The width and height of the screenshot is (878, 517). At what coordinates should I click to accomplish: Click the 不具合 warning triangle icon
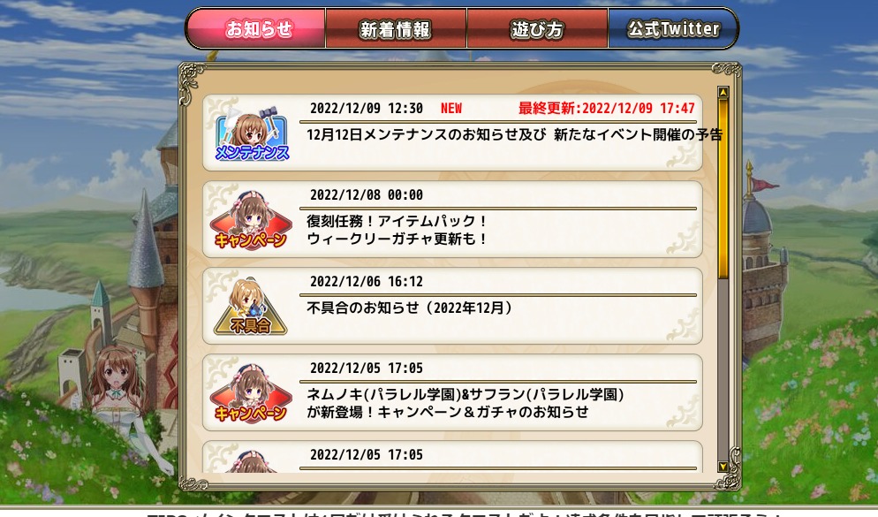coord(250,307)
